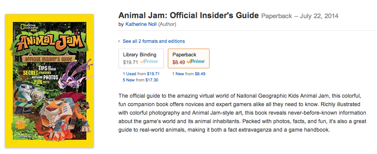Open the Animal Jam book cover image
This screenshot has width=377, height=154.
pyautogui.click(x=49, y=81)
